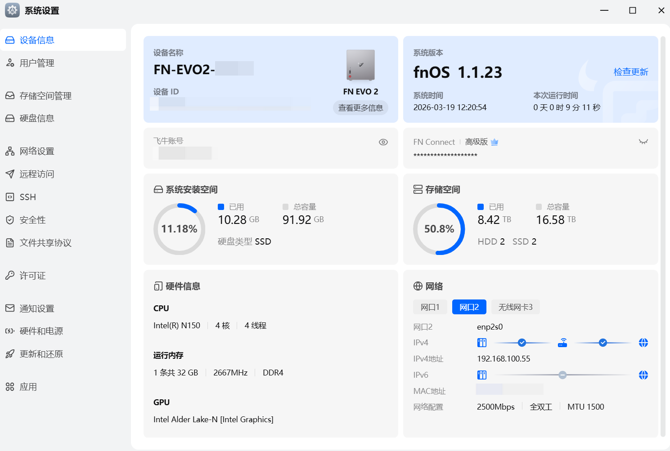The width and height of the screenshot is (670, 451).
Task: Open 安全性 settings
Action: tap(63, 220)
